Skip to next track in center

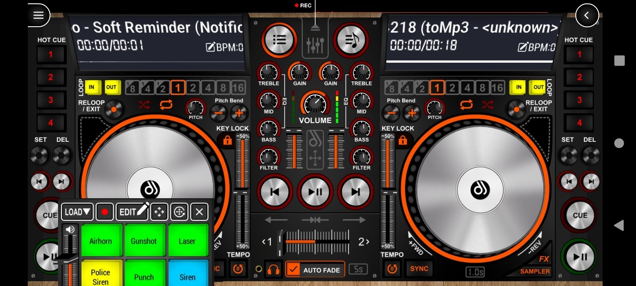(x=356, y=192)
